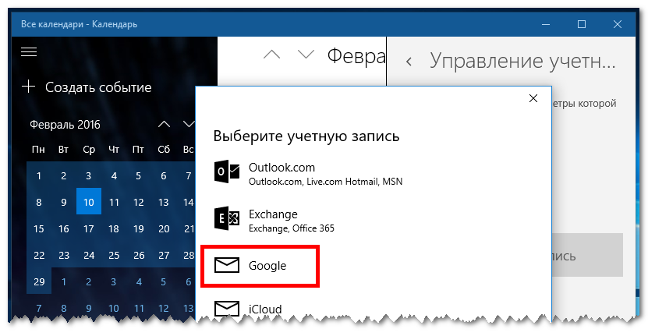Select February 18 in mini calendar
Viewport: 648px width, 336px height.
coord(114,228)
